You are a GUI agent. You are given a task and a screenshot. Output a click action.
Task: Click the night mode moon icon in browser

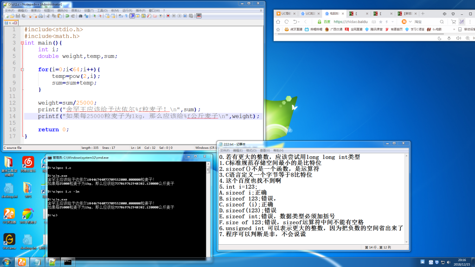click(440, 38)
